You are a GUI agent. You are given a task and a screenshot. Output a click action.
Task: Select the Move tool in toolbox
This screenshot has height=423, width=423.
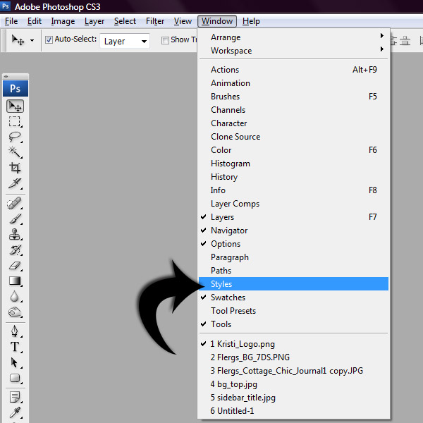click(15, 106)
